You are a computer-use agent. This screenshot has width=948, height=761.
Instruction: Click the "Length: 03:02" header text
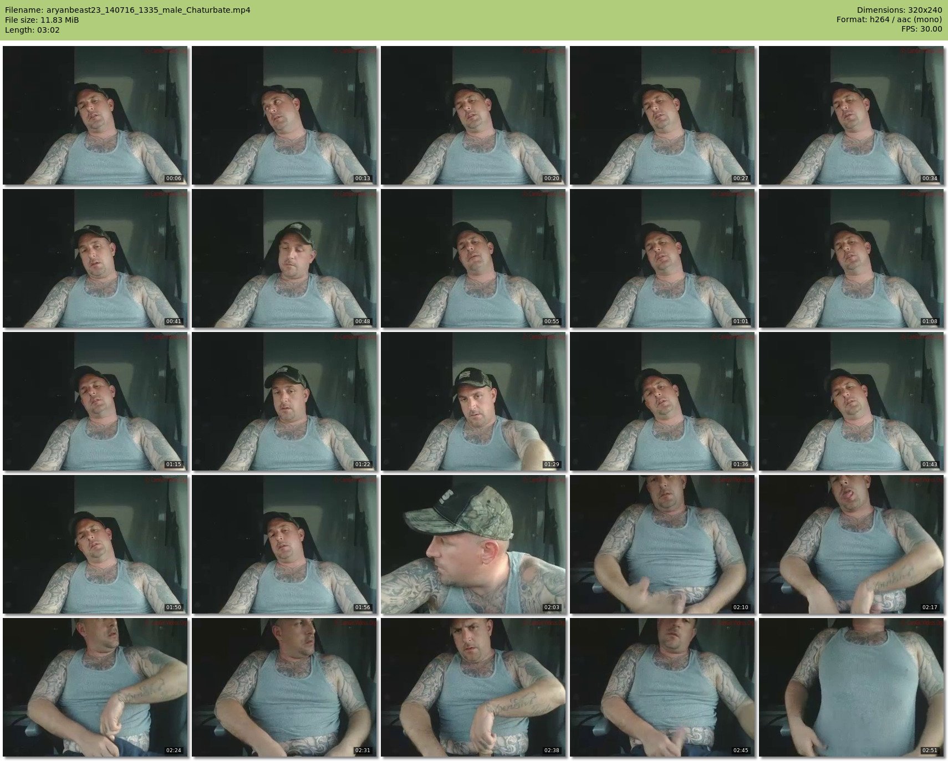pos(32,30)
